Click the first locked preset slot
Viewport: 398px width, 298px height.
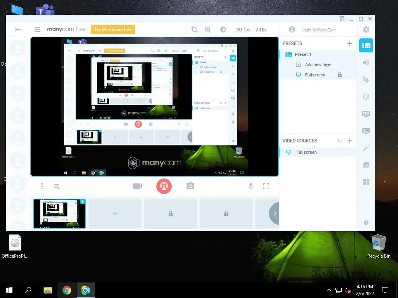[x=171, y=214]
